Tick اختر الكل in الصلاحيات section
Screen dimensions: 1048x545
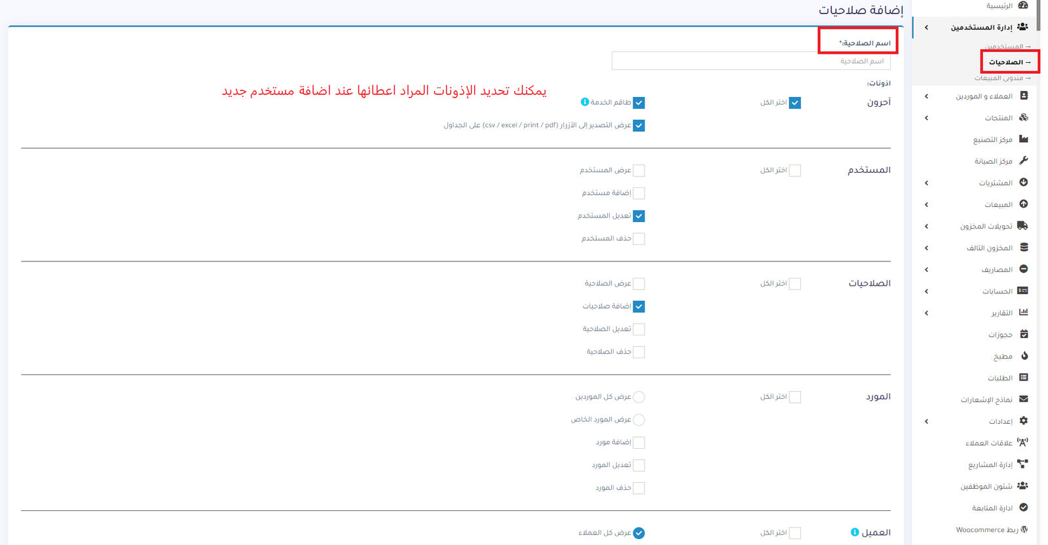(795, 284)
